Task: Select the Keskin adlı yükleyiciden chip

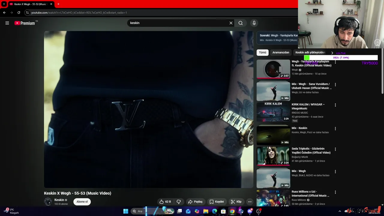Action: (310, 52)
